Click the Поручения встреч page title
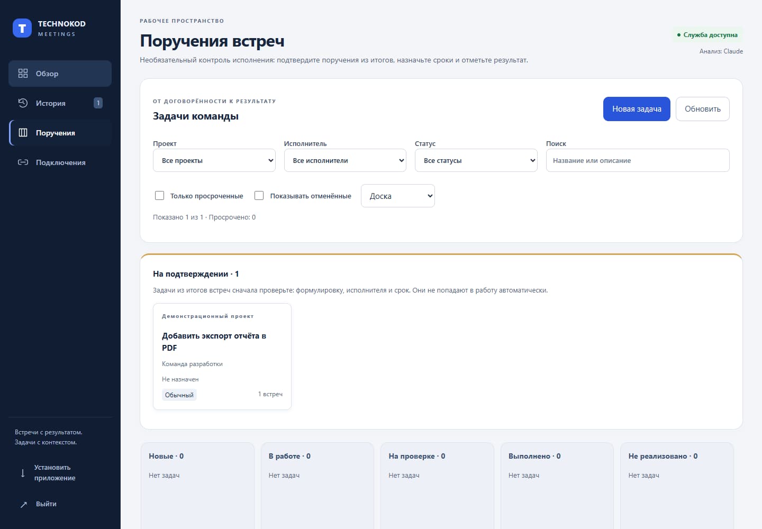 pyautogui.click(x=212, y=41)
